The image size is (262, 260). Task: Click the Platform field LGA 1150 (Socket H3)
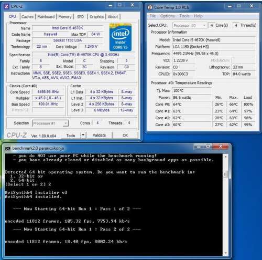[x=214, y=47]
